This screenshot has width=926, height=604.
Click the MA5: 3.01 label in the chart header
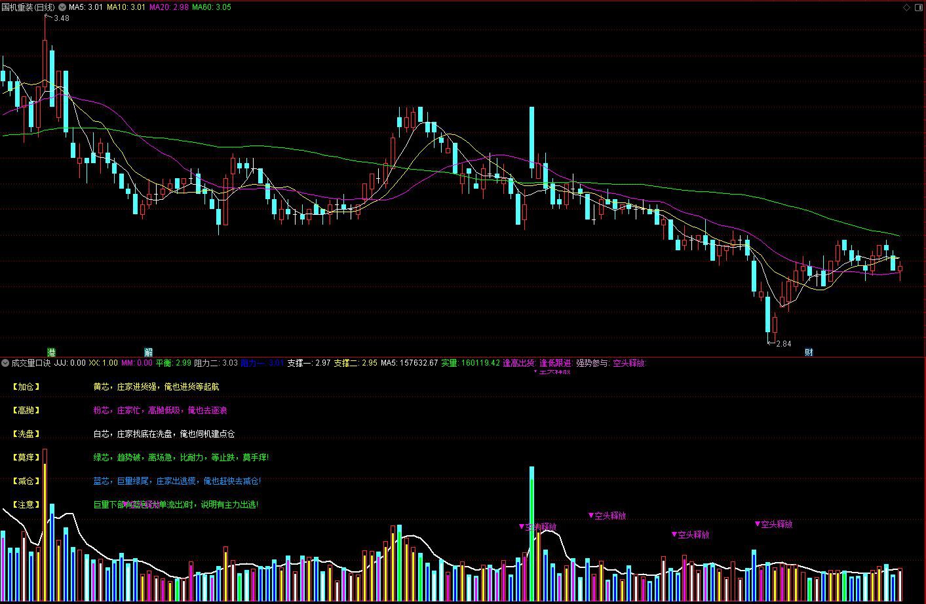click(86, 7)
